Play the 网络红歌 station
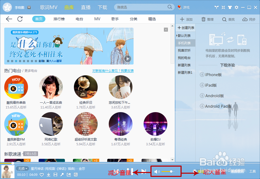The width and height of the screenshot is (260, 179). click(x=51, y=124)
